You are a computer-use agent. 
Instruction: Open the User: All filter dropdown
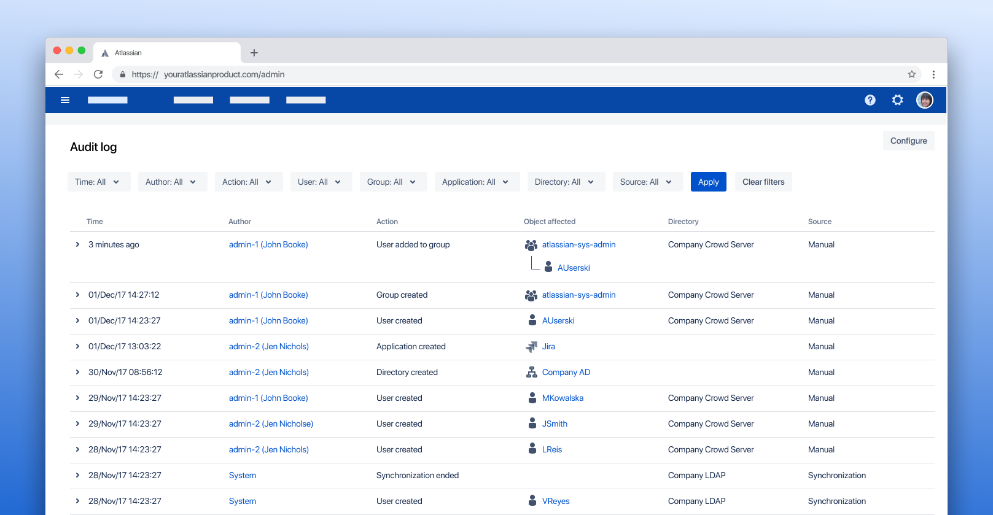click(321, 182)
